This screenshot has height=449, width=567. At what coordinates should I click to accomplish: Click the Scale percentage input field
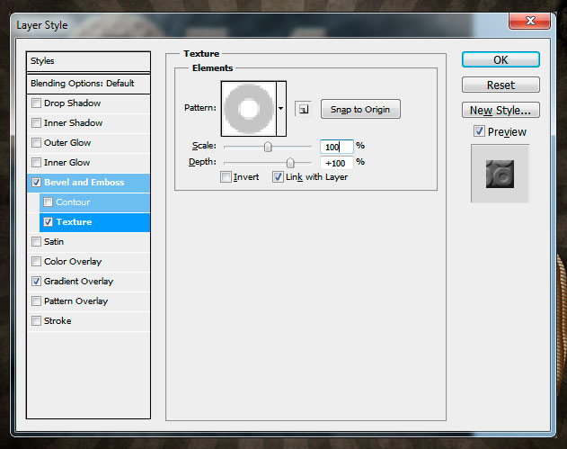(x=336, y=147)
